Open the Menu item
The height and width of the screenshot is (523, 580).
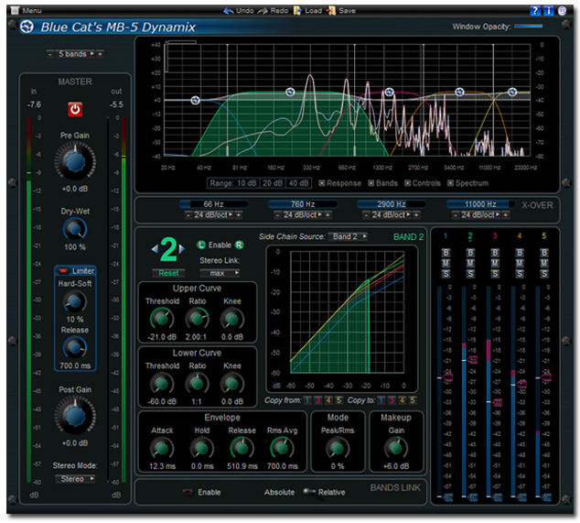26,10
